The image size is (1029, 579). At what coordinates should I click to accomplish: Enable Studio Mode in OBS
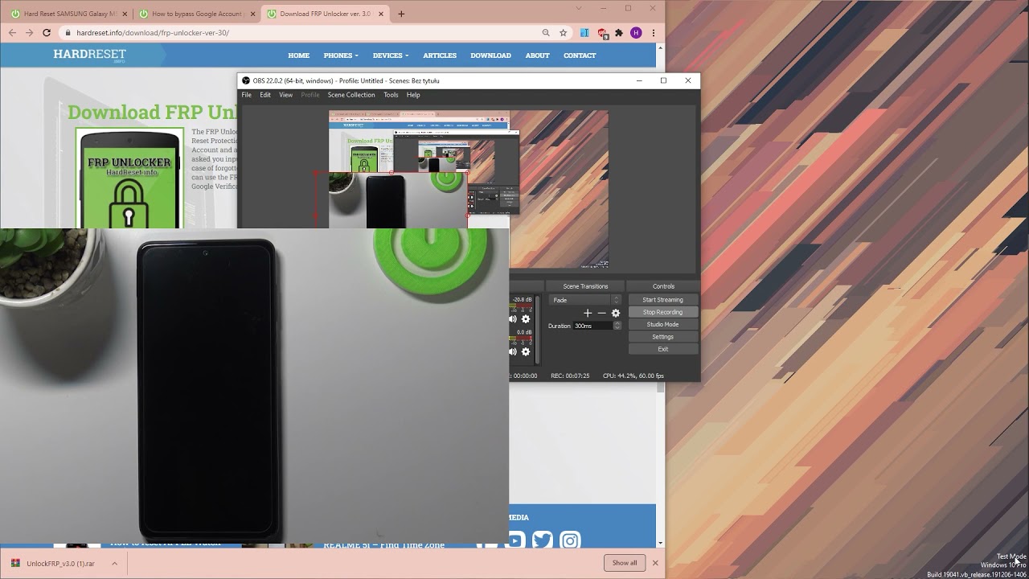click(x=663, y=324)
